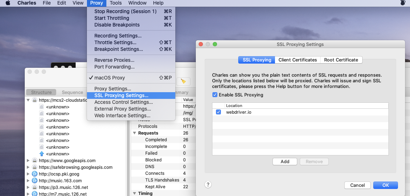Uncheck the webdriver.io location checkbox
The image size is (410, 196).
(x=218, y=112)
